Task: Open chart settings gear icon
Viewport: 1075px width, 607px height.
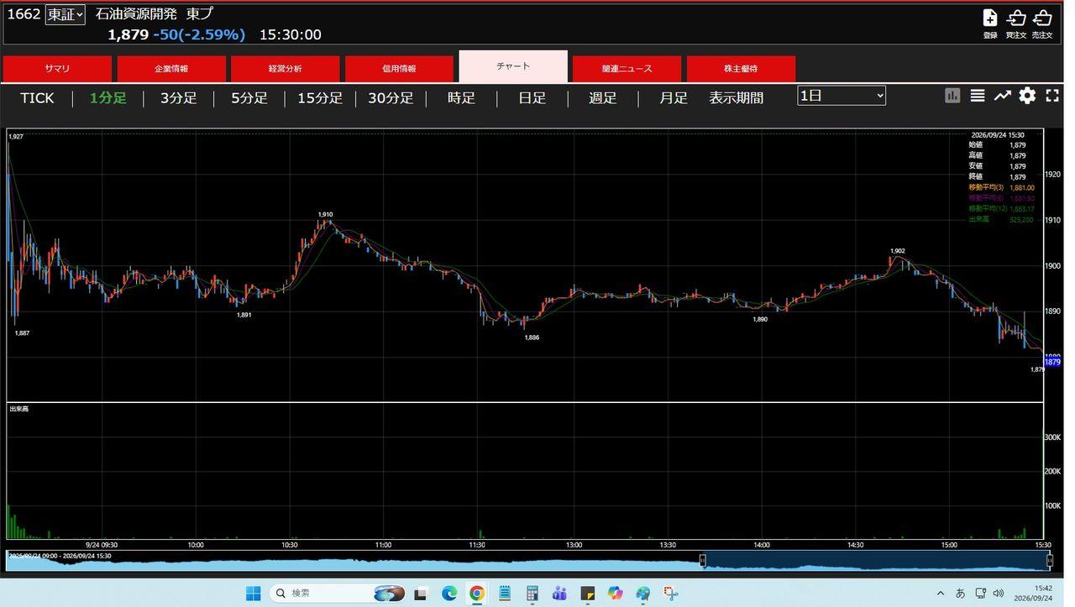Action: [1027, 96]
